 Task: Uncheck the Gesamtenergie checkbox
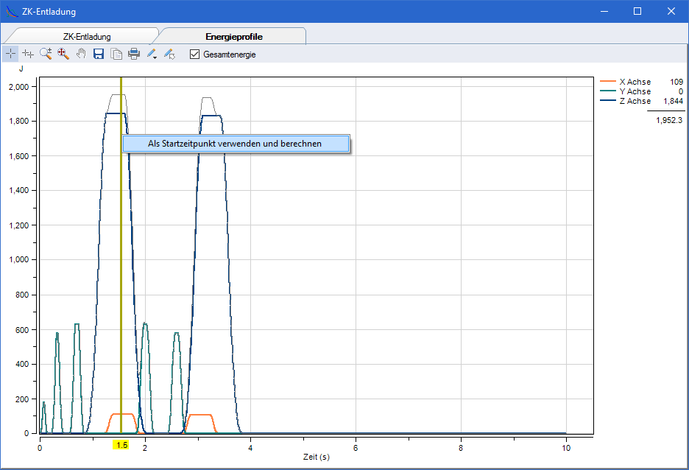click(x=195, y=54)
